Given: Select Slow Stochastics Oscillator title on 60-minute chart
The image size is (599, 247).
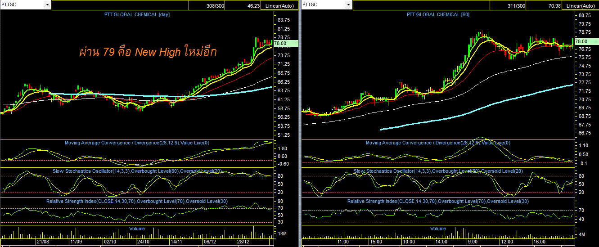Looking at the screenshot, I should 438,171.
